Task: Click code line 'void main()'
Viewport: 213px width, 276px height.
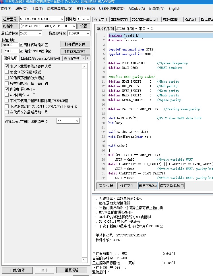Action: point(118,146)
